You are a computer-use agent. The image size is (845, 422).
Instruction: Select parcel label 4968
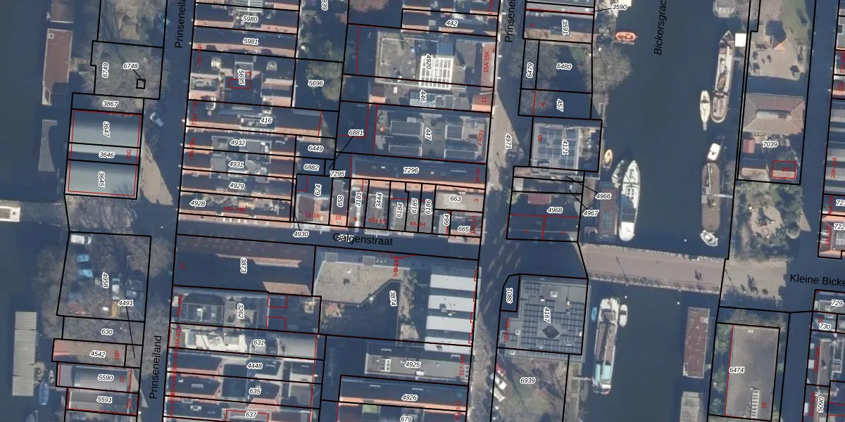point(555,210)
